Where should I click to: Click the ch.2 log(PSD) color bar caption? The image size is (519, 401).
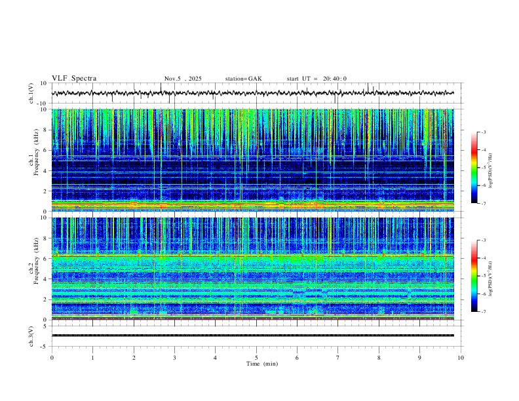pos(491,278)
